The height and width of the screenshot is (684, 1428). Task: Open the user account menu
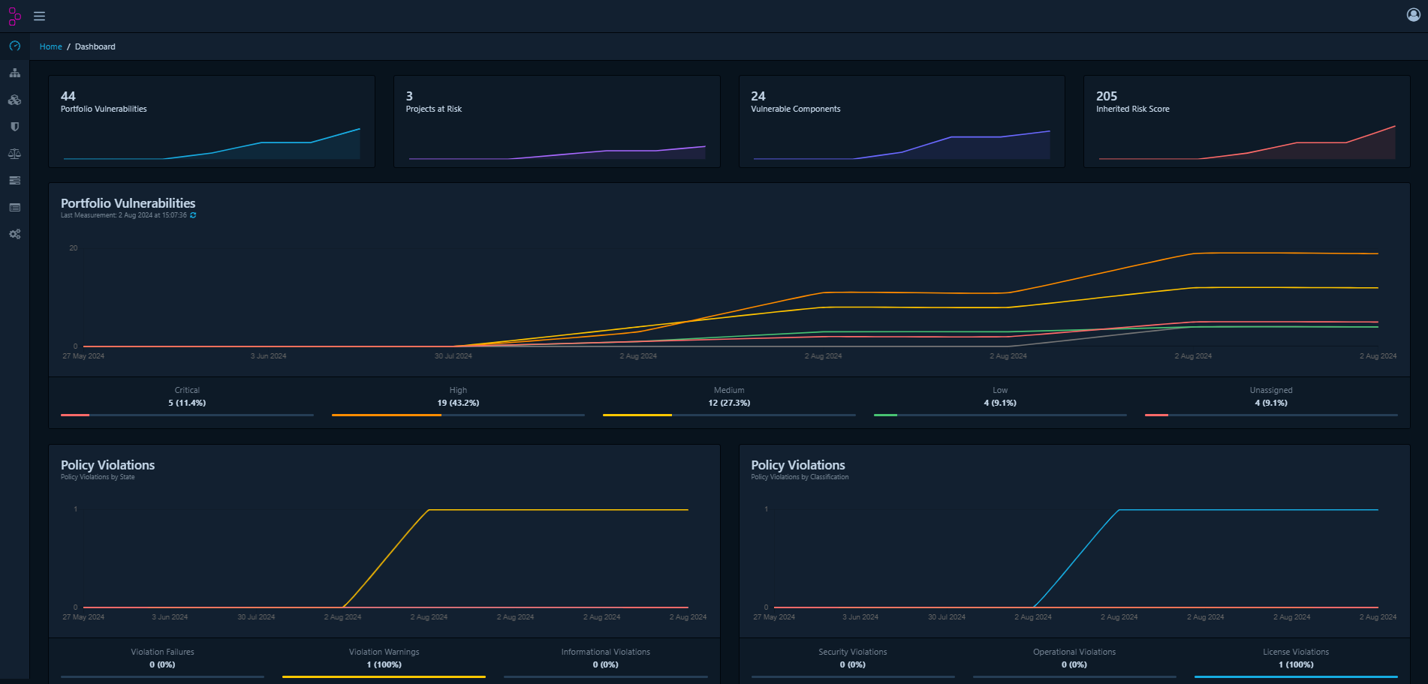pos(1412,15)
